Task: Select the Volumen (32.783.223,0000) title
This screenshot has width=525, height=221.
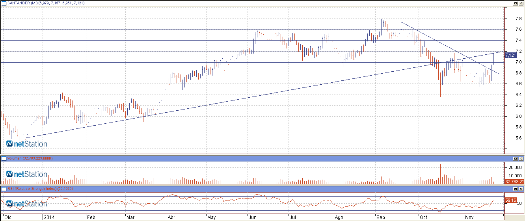Action: click(30, 158)
